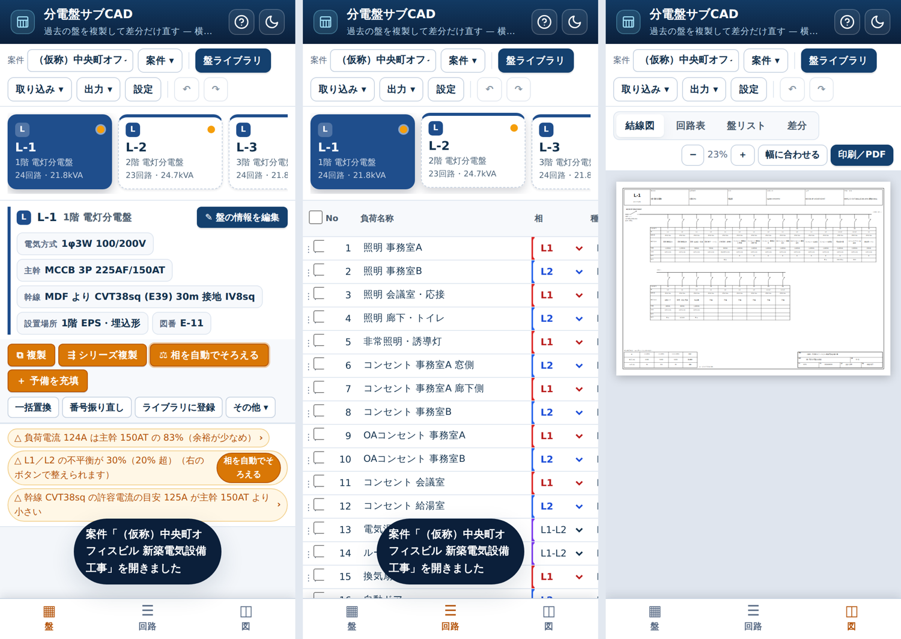Click the redo arrow in the left panel
901x639 pixels.
(x=216, y=89)
